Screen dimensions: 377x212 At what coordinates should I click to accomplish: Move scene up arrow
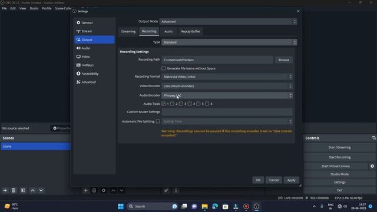click(x=33, y=190)
